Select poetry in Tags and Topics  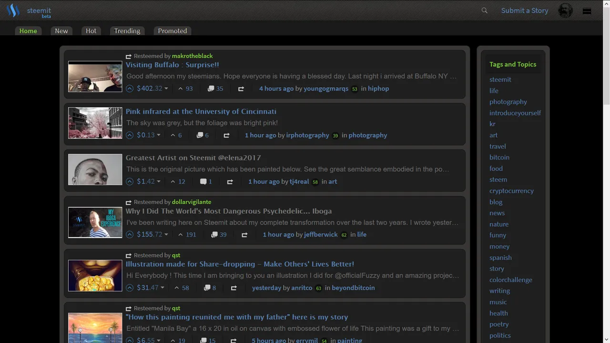[499, 324]
